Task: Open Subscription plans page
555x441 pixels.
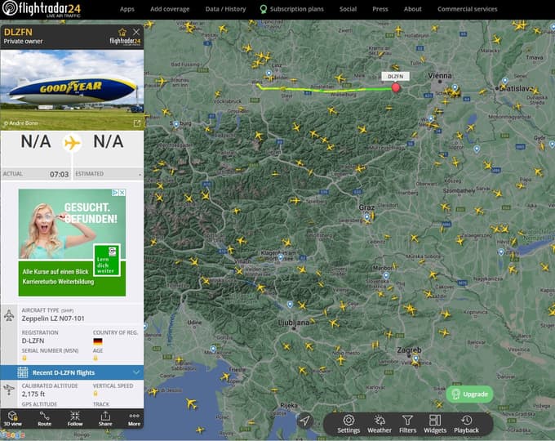Action: click(292, 9)
